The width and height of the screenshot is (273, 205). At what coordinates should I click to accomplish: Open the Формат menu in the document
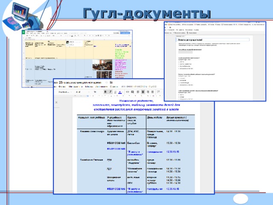[x=62, y=87]
